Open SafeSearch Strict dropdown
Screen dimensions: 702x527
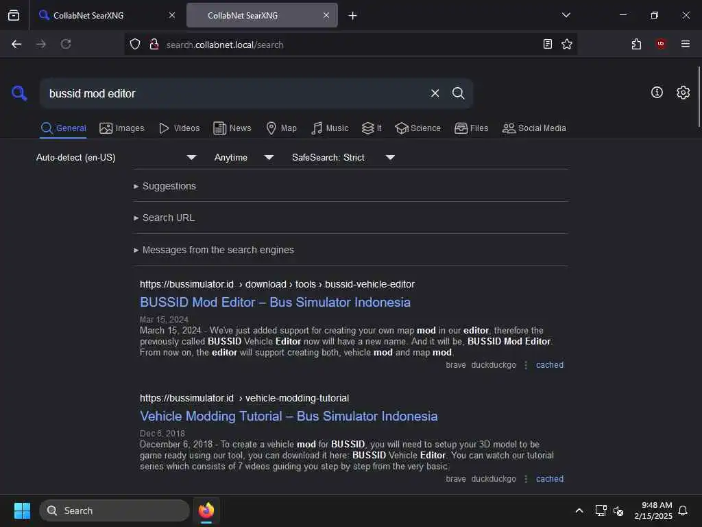[x=343, y=157]
